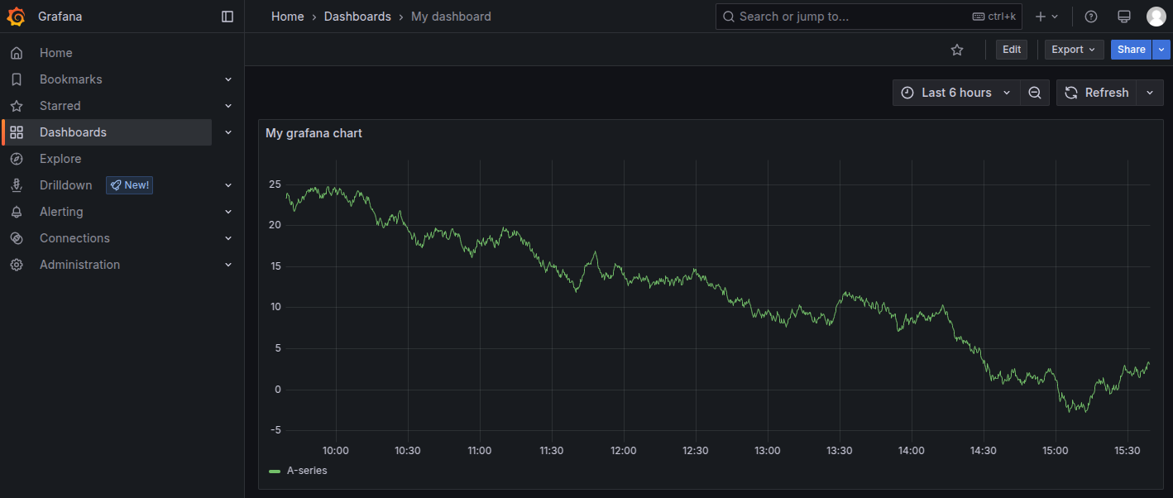Click My dashboard breadcrumb
This screenshot has width=1173, height=498.
click(x=451, y=17)
